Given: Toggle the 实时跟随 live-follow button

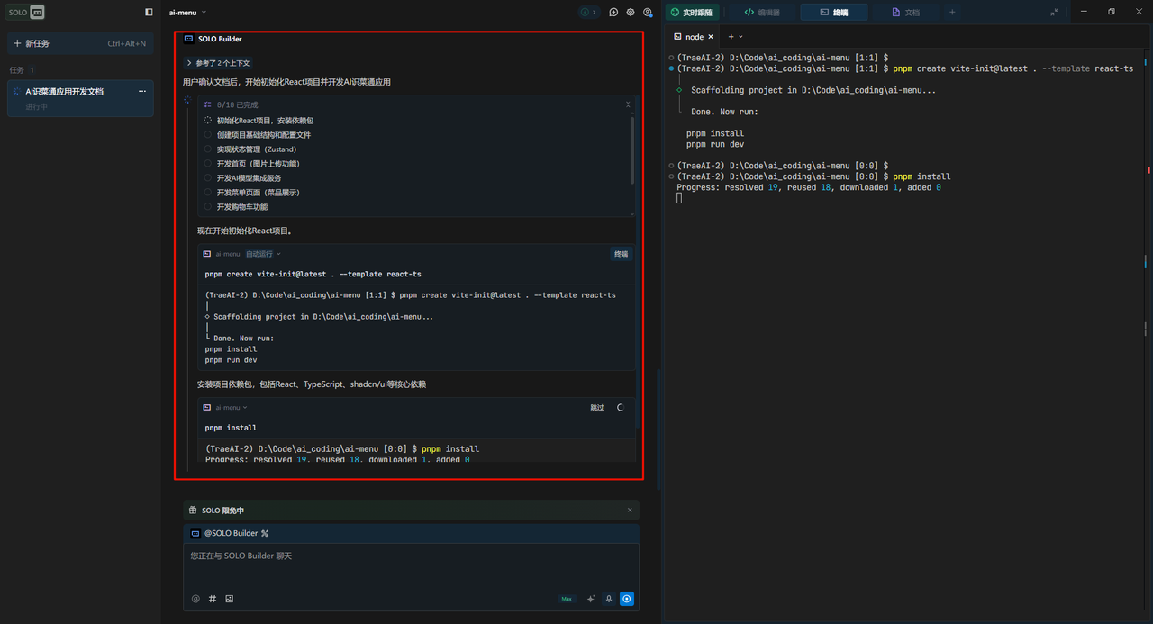Looking at the screenshot, I should (x=692, y=13).
